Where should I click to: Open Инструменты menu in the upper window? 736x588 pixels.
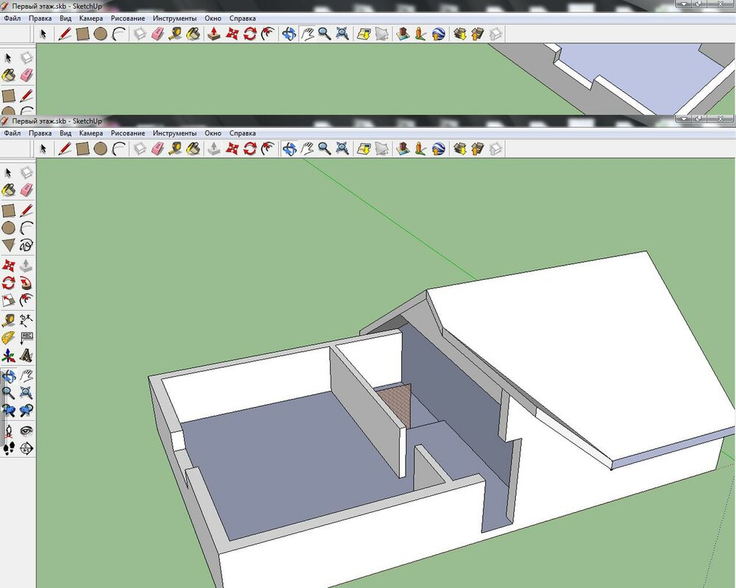pos(174,17)
